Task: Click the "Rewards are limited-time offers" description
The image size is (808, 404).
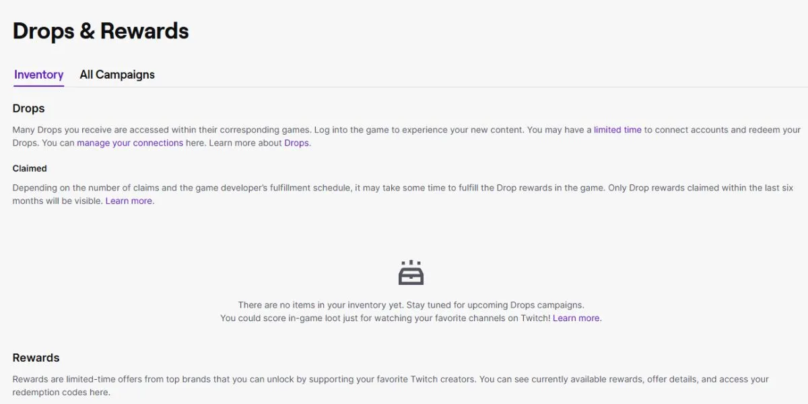Action: [391, 386]
